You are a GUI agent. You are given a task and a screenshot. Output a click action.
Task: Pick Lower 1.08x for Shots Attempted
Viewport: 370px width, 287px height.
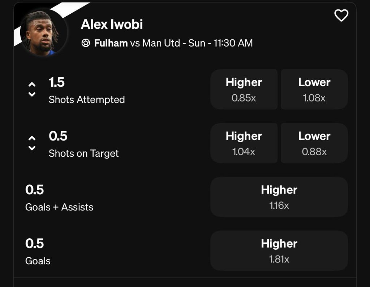314,90
